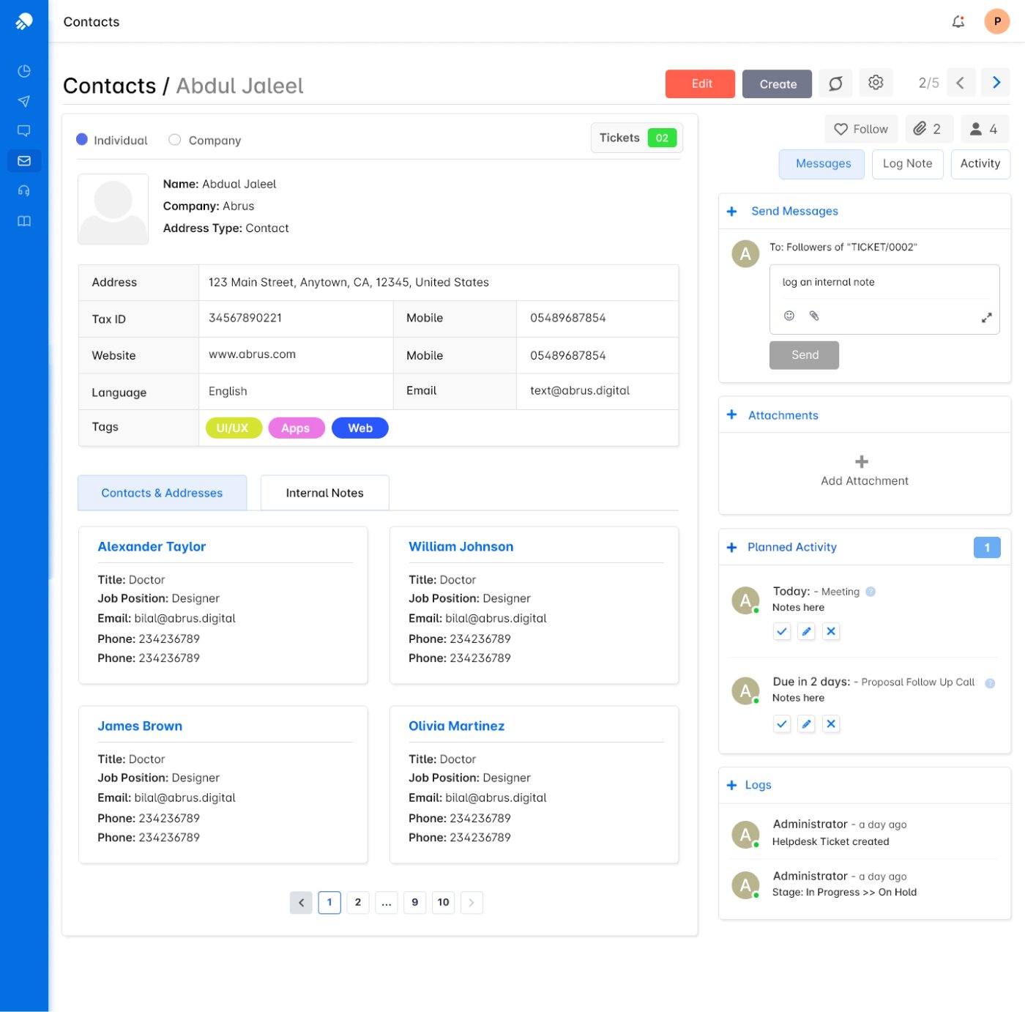This screenshot has width=1025, height=1012.
Task: Select the Company radio button
Action: pos(174,140)
